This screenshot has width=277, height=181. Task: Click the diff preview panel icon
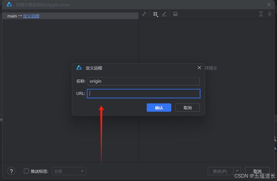pos(175,14)
